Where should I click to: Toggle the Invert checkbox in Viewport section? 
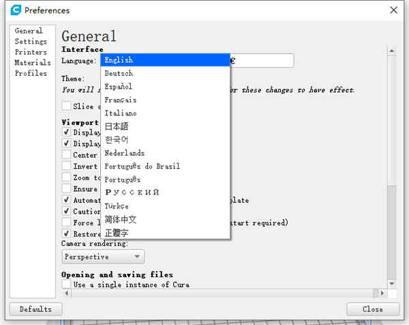pos(66,166)
